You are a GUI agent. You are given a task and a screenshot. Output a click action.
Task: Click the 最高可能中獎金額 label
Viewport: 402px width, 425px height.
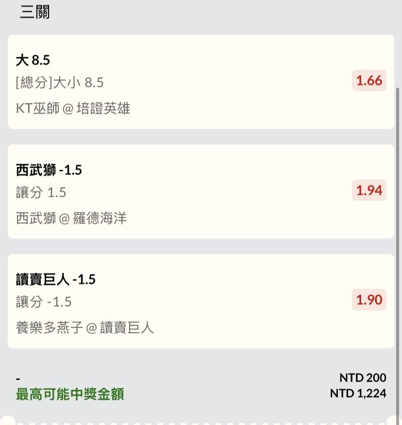coord(70,394)
